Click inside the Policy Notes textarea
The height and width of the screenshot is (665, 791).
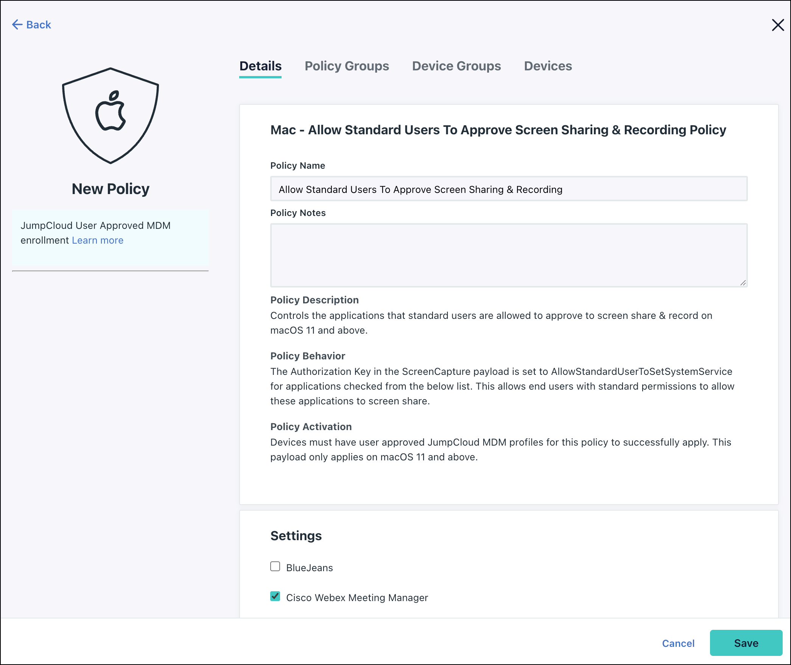tap(509, 255)
